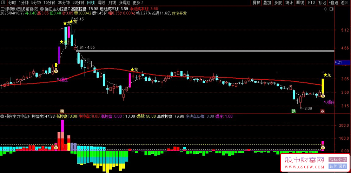Switch to 日线 daily chart

91,3
